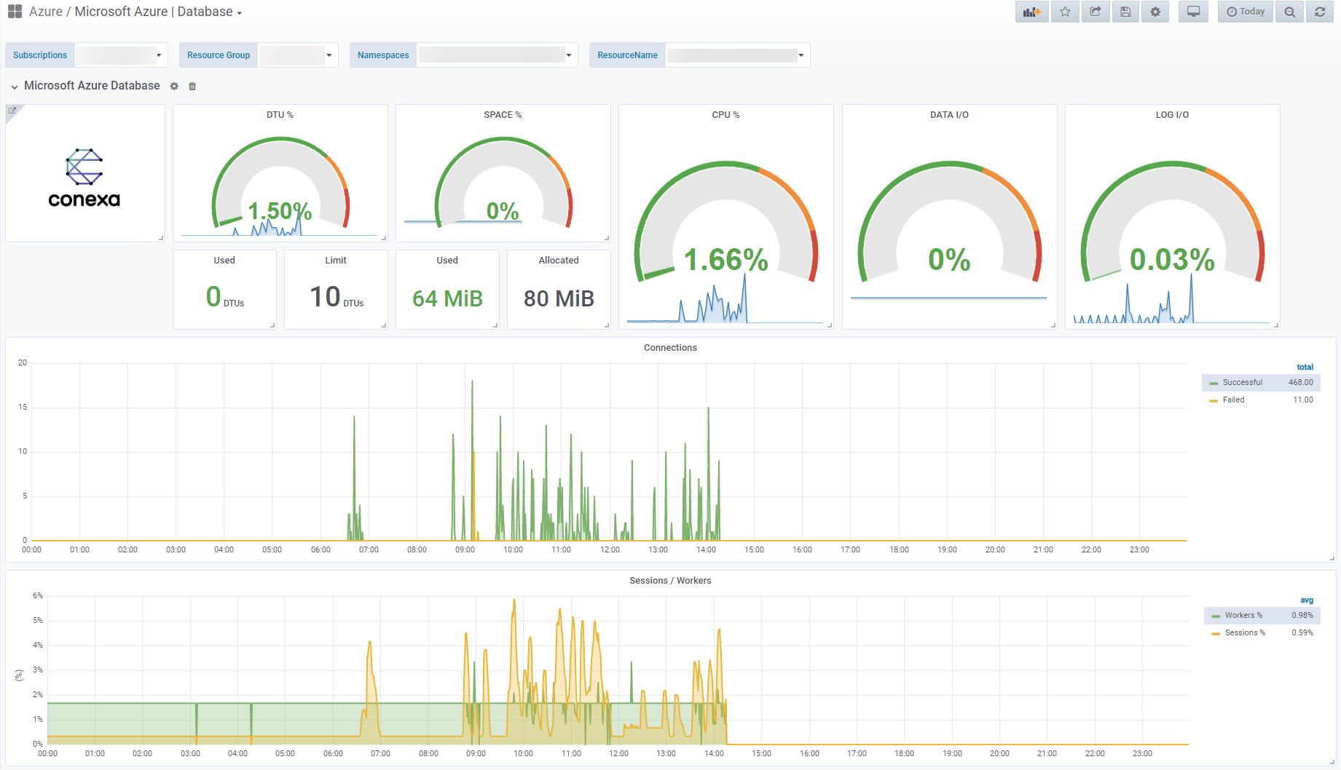This screenshot has height=770, width=1341.
Task: Click the SPACE % panel title
Action: [503, 115]
